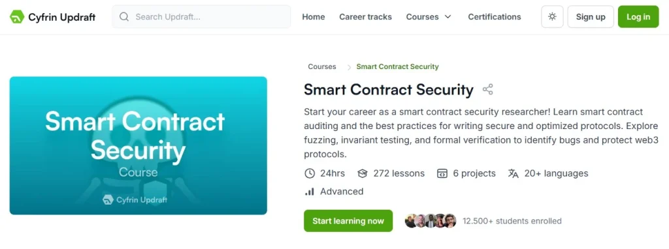Click the translation languages icon
669x249 pixels.
[514, 173]
